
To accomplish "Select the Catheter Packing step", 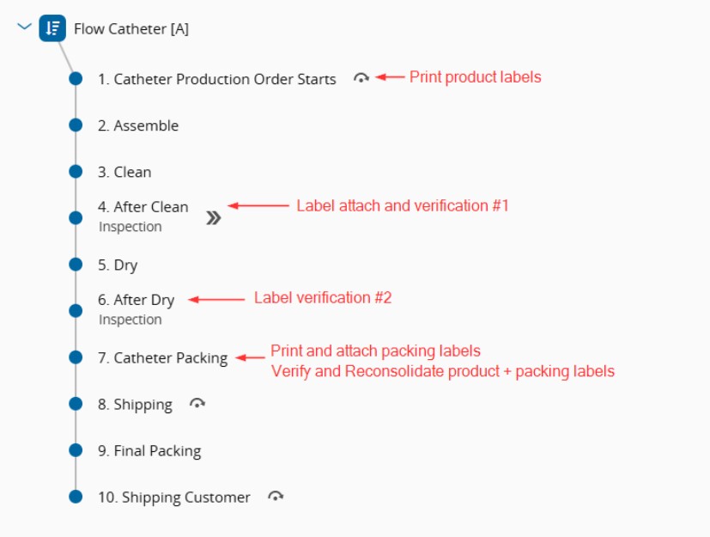I will (x=162, y=357).
